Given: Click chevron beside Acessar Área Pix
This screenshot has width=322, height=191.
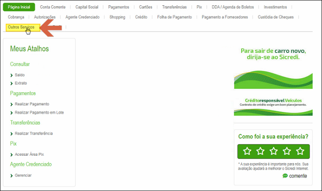Looking at the screenshot, I should [12, 155].
